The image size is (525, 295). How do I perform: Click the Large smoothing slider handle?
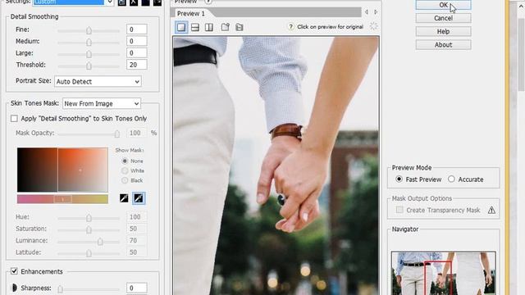click(89, 54)
